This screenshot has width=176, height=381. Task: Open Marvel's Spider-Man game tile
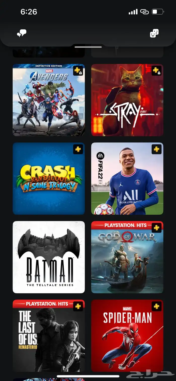(x=127, y=336)
